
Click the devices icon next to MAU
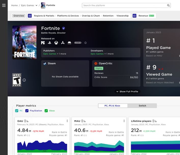pyautogui.click(x=84, y=121)
